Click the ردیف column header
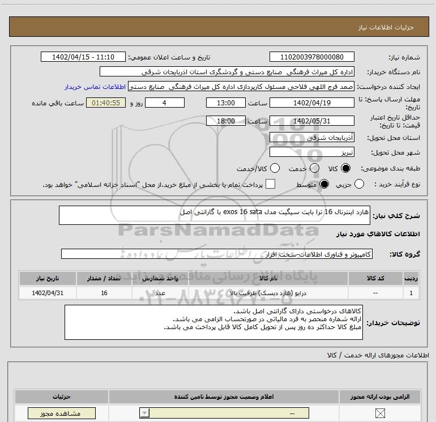 click(411, 279)
